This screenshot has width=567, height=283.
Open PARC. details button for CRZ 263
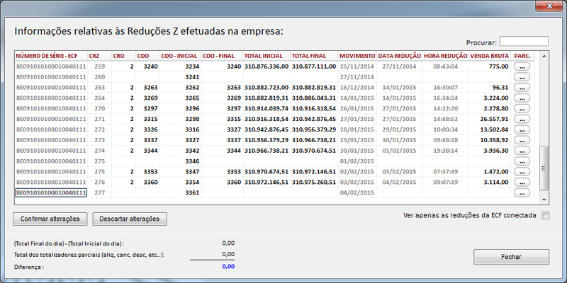522,87
